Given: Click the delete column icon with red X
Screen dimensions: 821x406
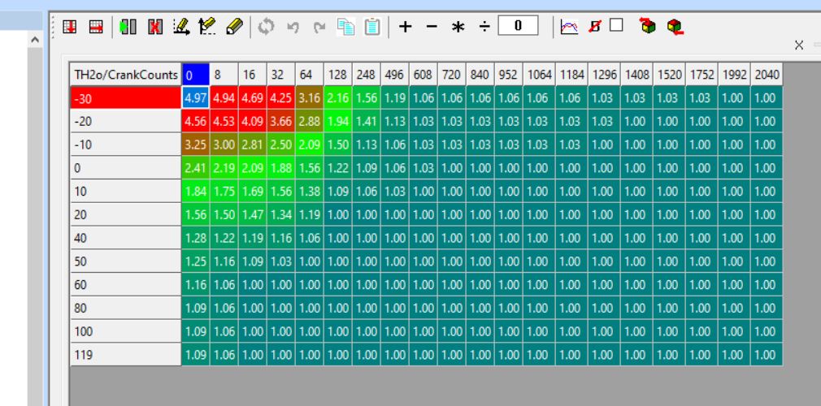Looking at the screenshot, I should (154, 27).
